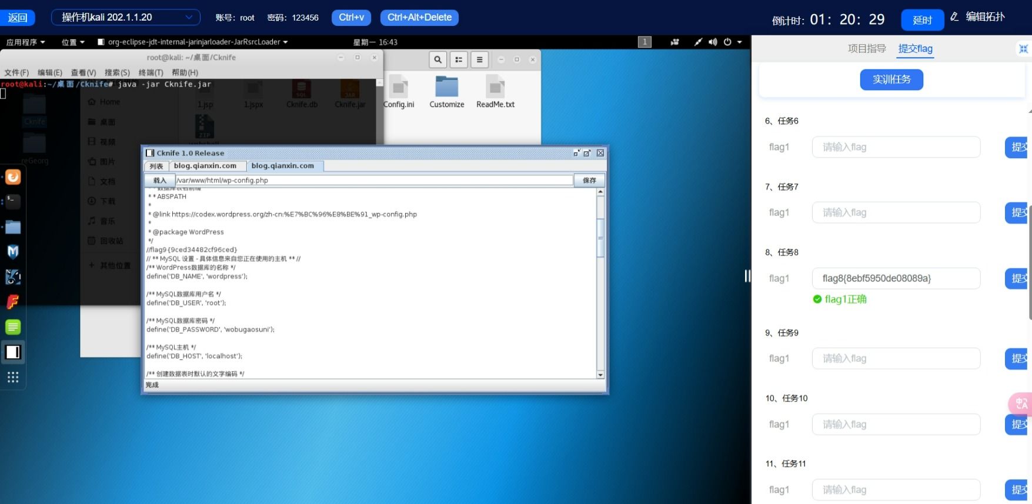Open the 星期一 16:43 clock menu
The image size is (1032, 504).
tap(375, 42)
